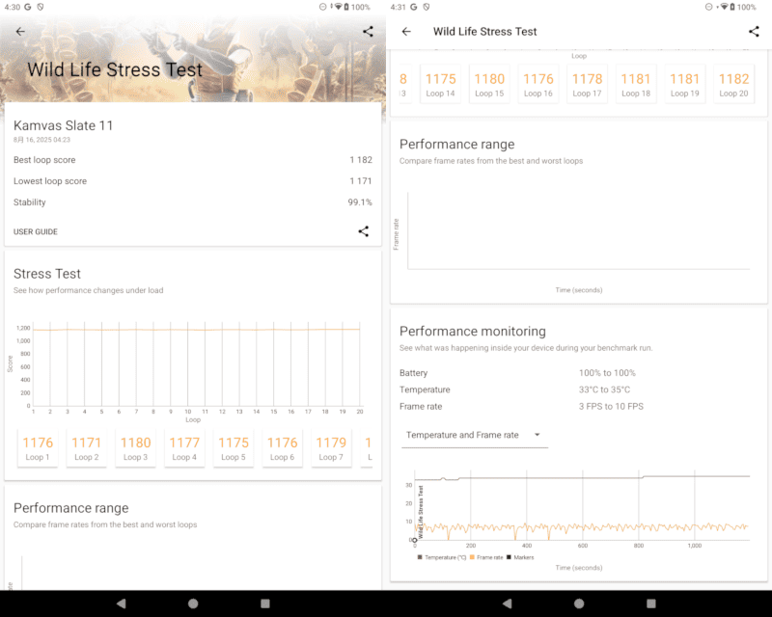The width and height of the screenshot is (772, 617).
Task: Select Loop 3 score card 1180
Action: pyautogui.click(x=136, y=448)
